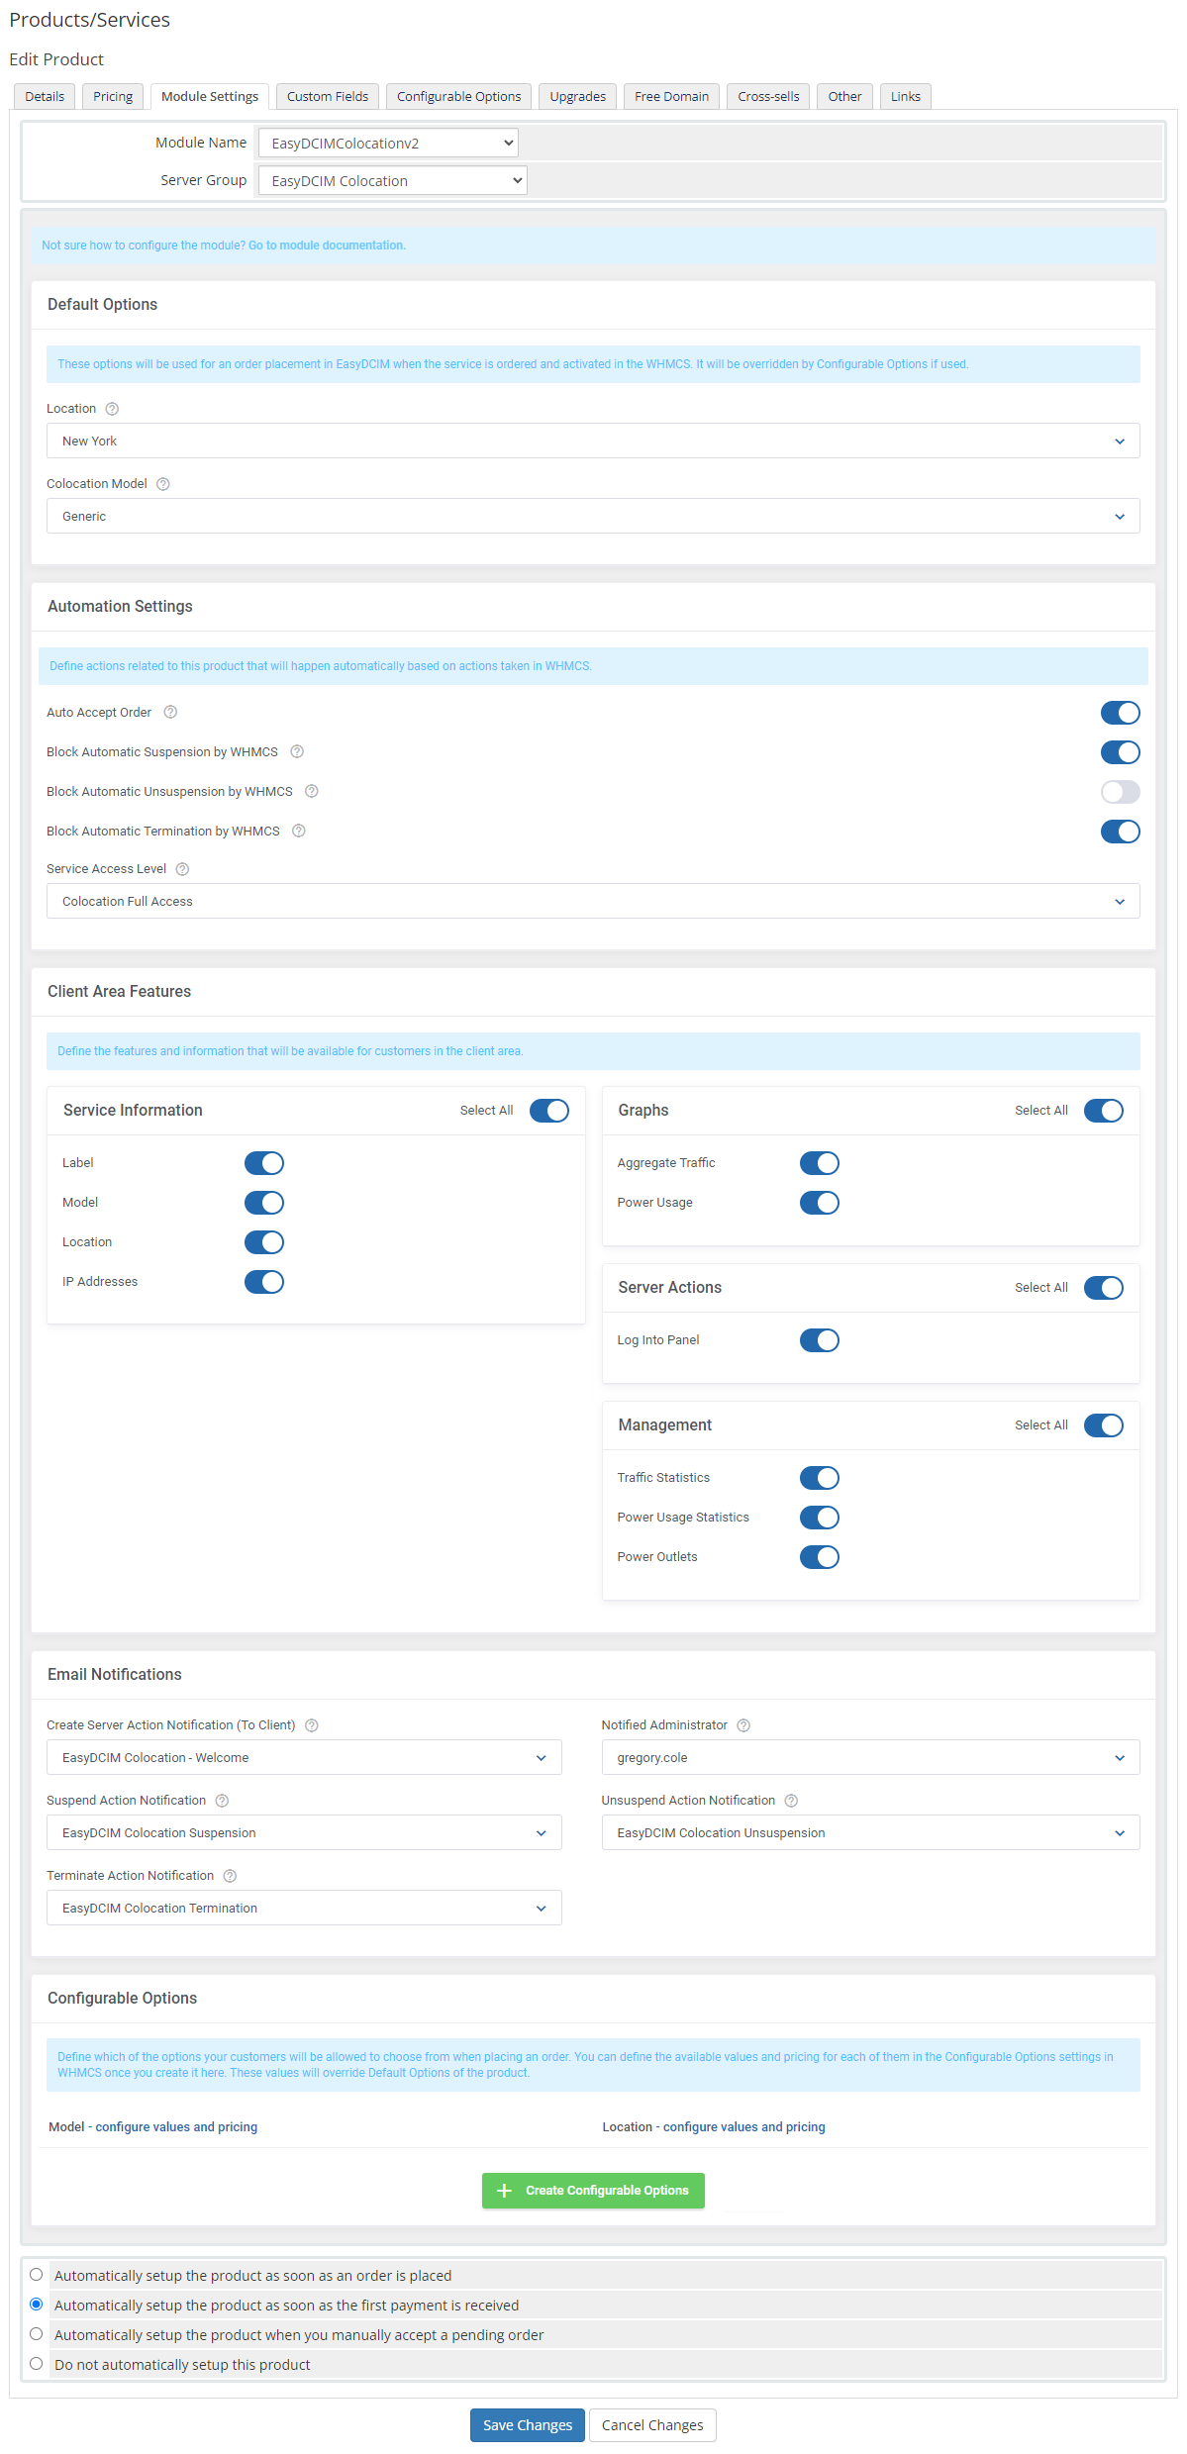Select setup when first payment is received
Viewport: 1187px width, 2454px height.
(37, 2305)
